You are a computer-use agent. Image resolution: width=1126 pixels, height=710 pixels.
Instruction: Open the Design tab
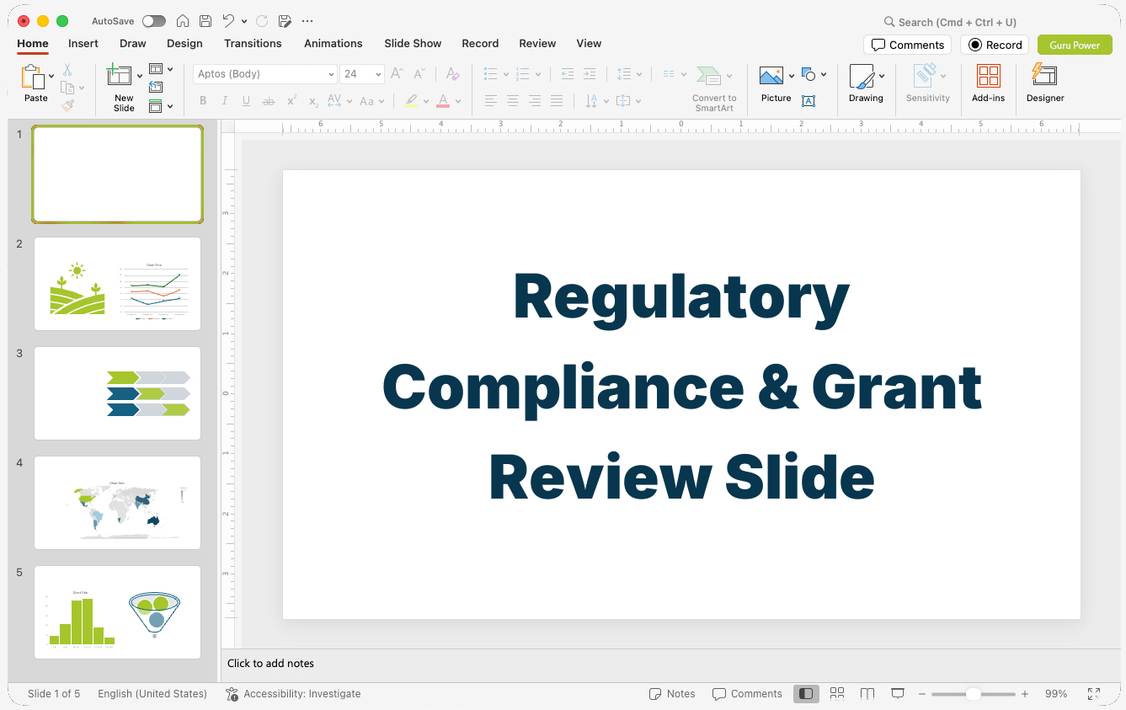click(x=184, y=44)
